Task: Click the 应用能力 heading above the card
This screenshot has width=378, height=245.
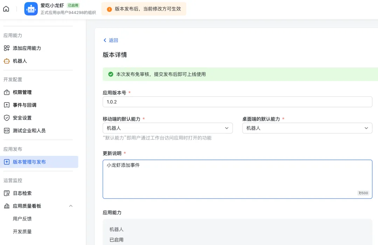Action: [x=112, y=212]
